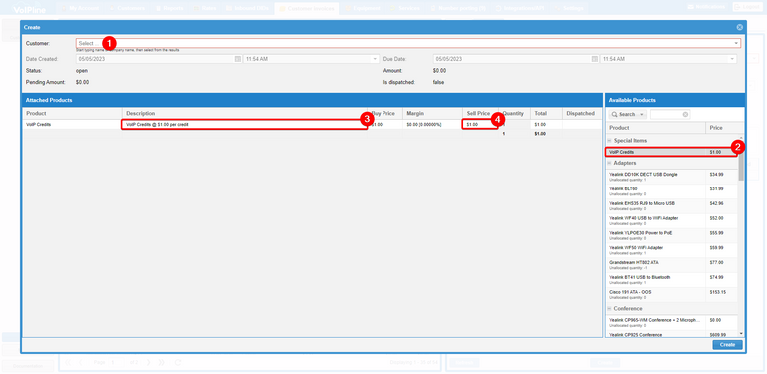The image size is (767, 374).
Task: Open the Customer select dropdown arrow
Action: tap(736, 43)
